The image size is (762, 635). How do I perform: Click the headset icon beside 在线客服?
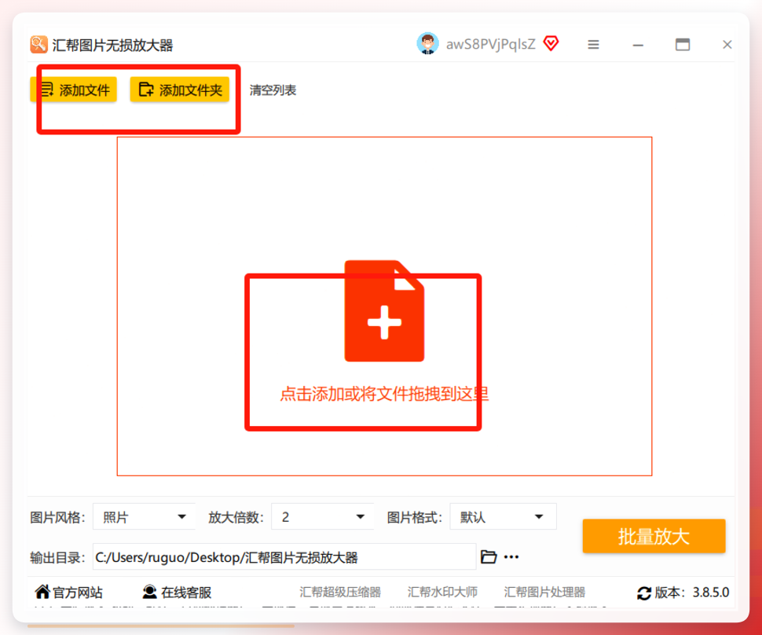[150, 591]
